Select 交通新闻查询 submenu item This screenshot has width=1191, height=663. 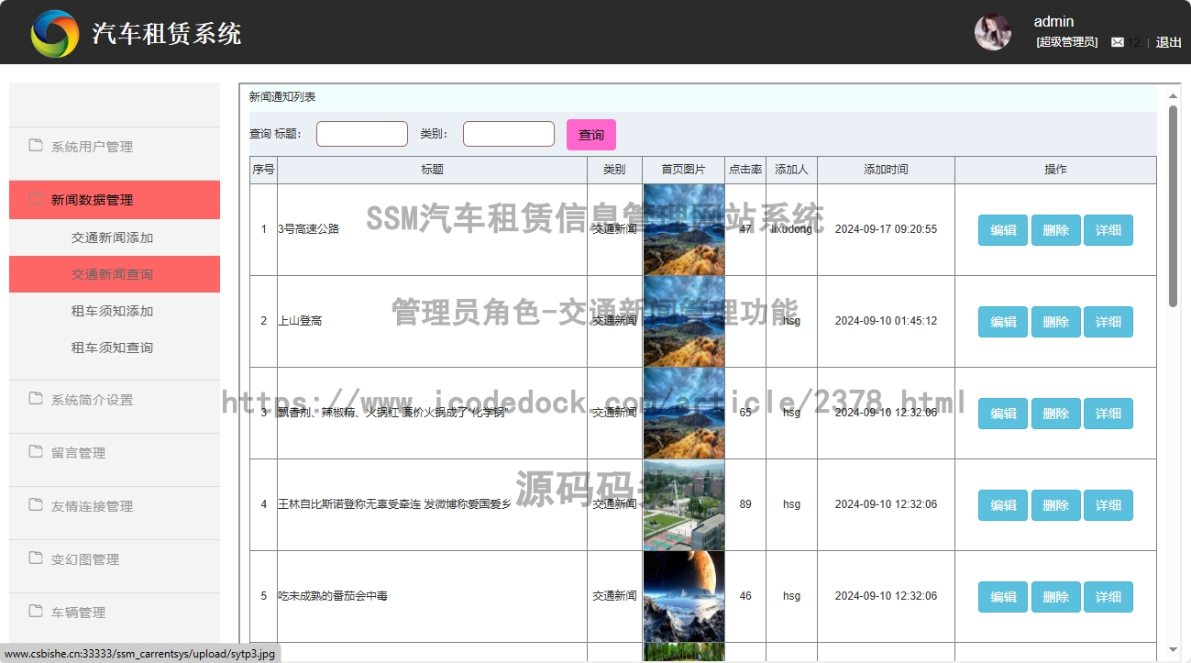(115, 274)
